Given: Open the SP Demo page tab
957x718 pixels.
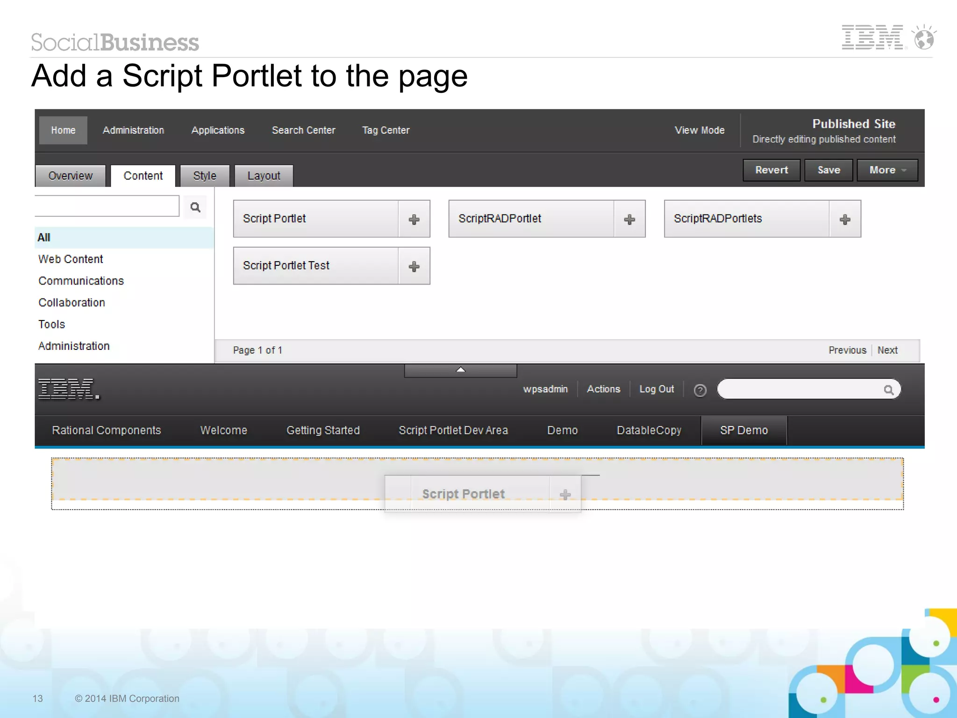Looking at the screenshot, I should (744, 430).
